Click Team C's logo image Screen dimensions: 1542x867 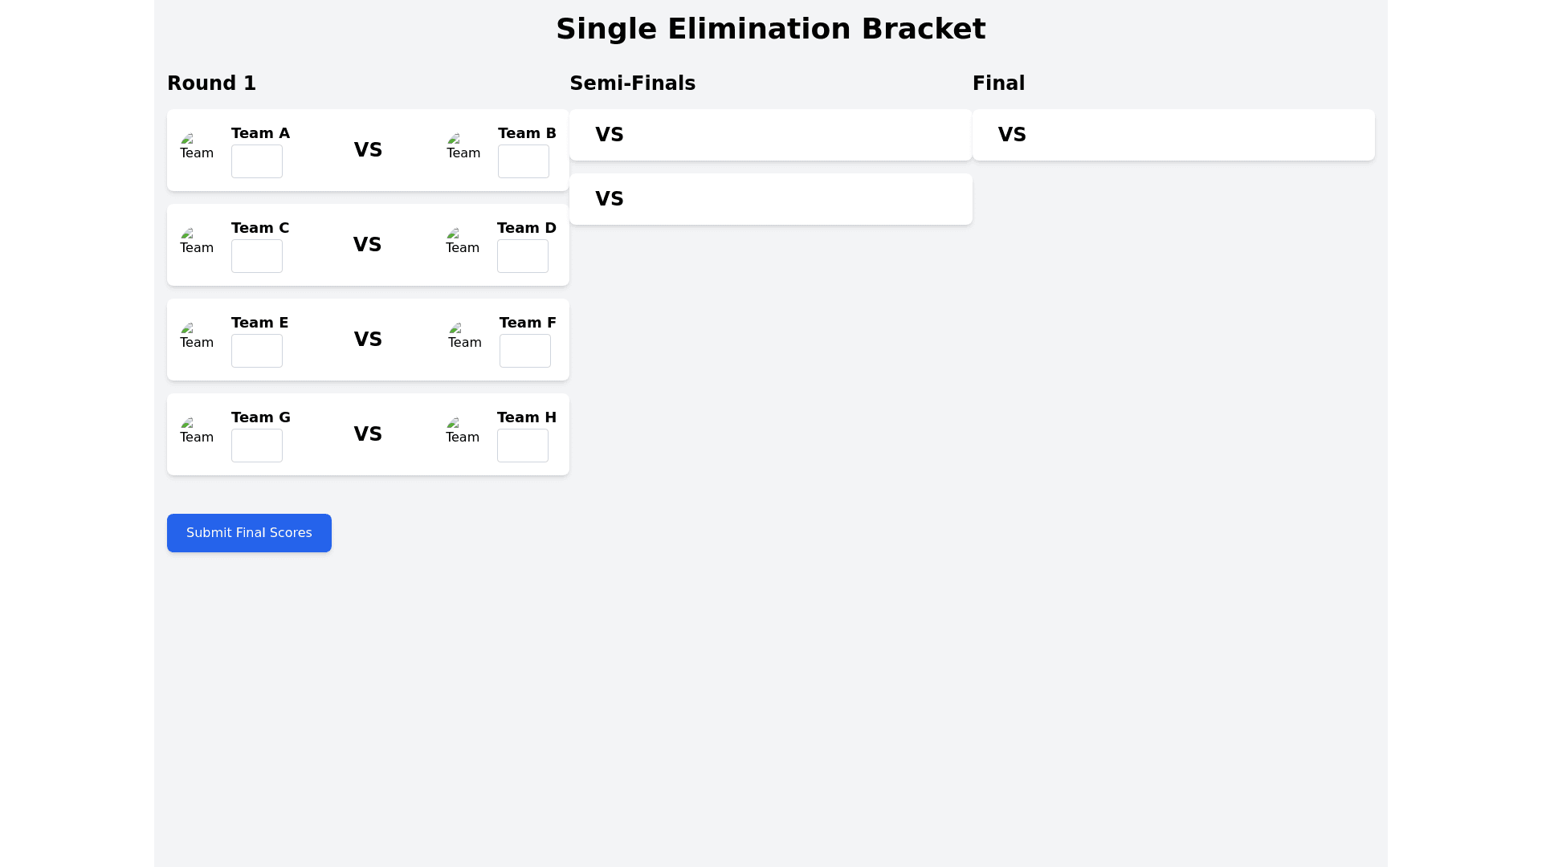point(197,244)
